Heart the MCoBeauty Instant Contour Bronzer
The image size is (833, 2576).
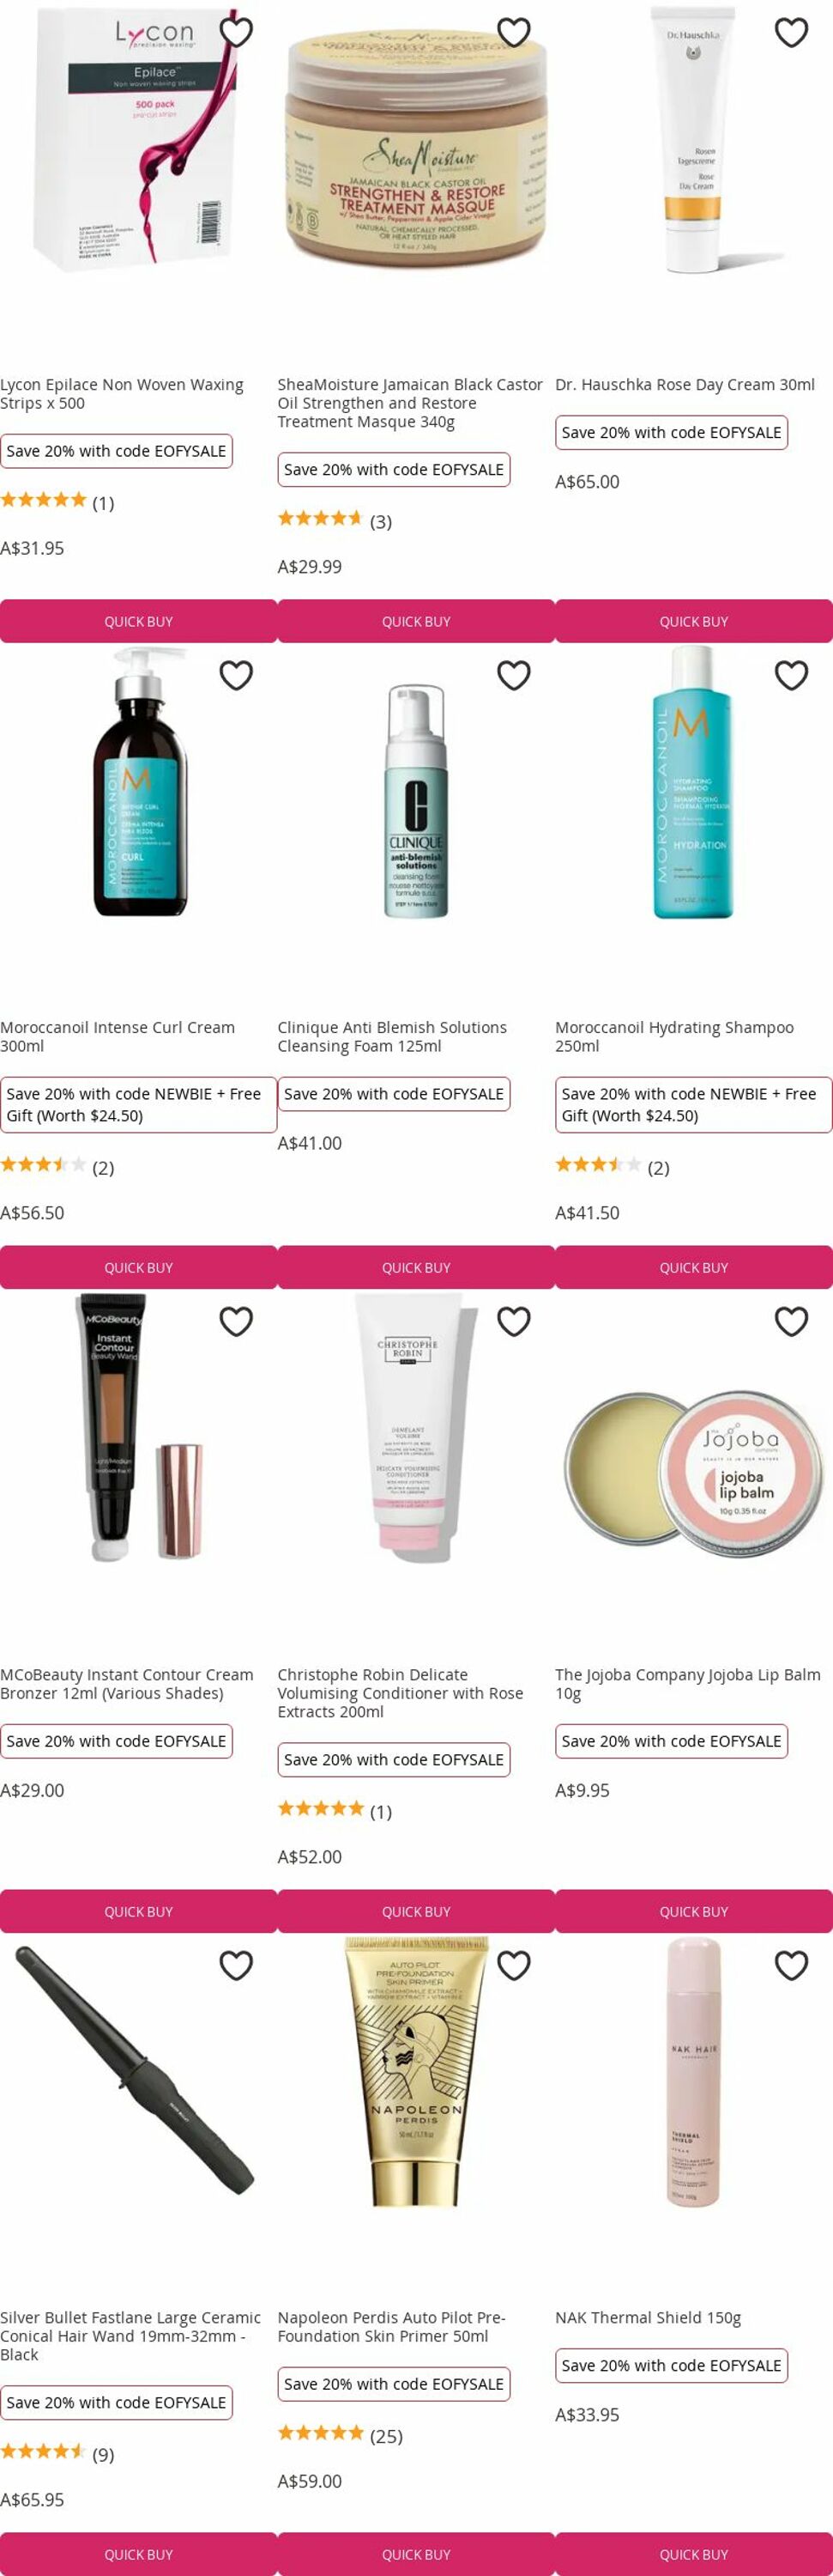[236, 1321]
